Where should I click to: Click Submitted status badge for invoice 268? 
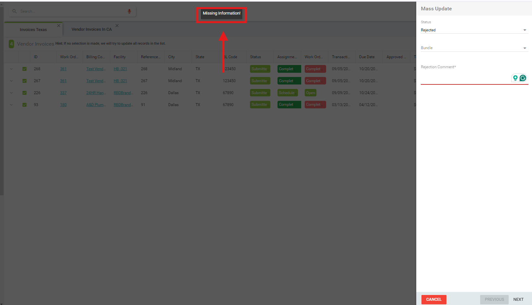(260, 69)
